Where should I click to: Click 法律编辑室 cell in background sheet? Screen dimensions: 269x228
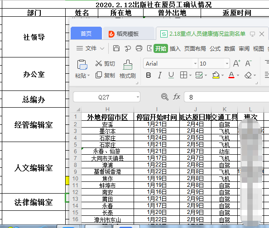coord(34,202)
